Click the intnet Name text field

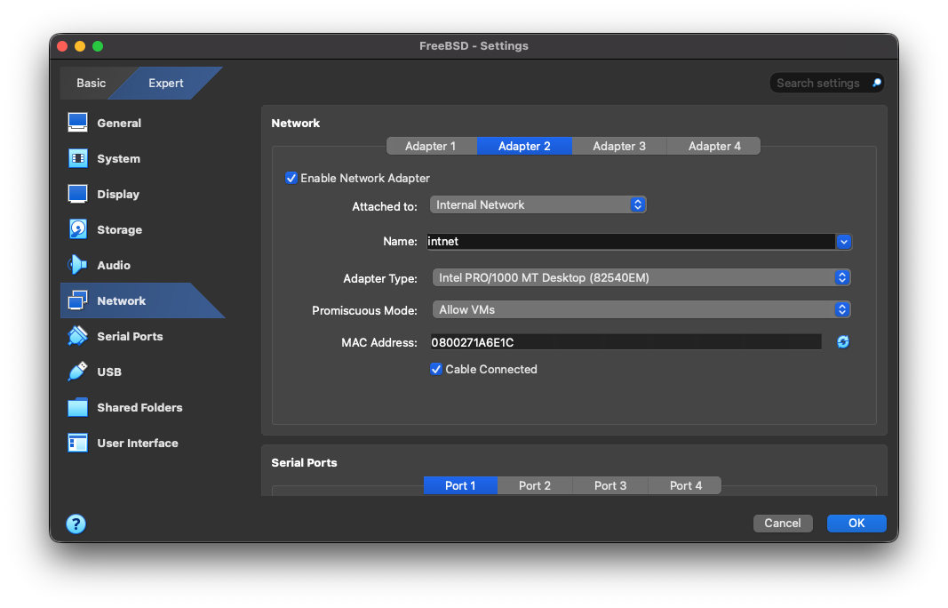[631, 242]
